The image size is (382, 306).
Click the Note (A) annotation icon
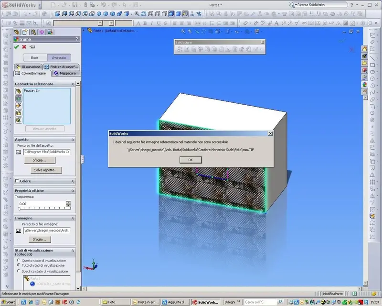(276, 23)
